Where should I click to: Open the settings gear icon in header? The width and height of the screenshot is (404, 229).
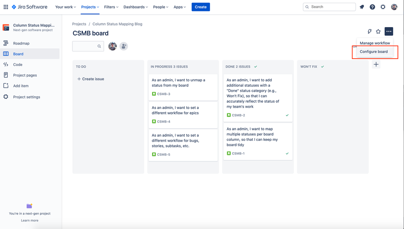pos(383,7)
